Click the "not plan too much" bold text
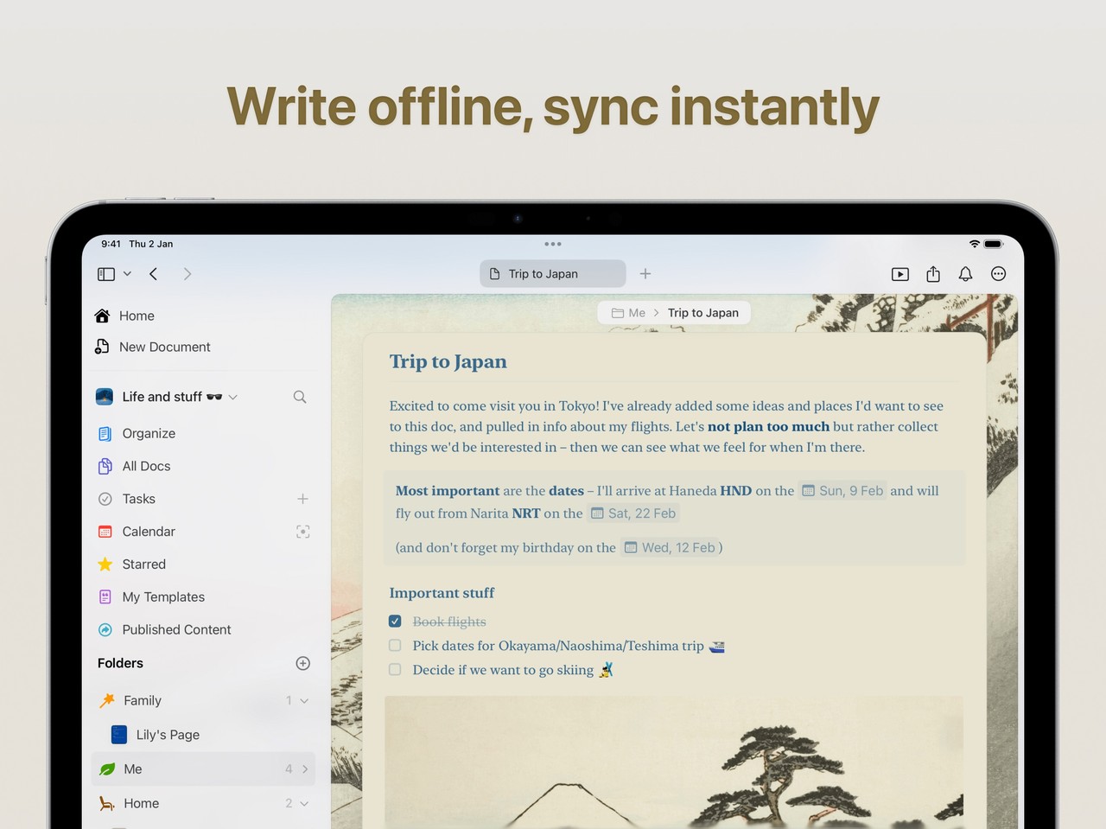Image resolution: width=1106 pixels, height=829 pixels. point(768,426)
